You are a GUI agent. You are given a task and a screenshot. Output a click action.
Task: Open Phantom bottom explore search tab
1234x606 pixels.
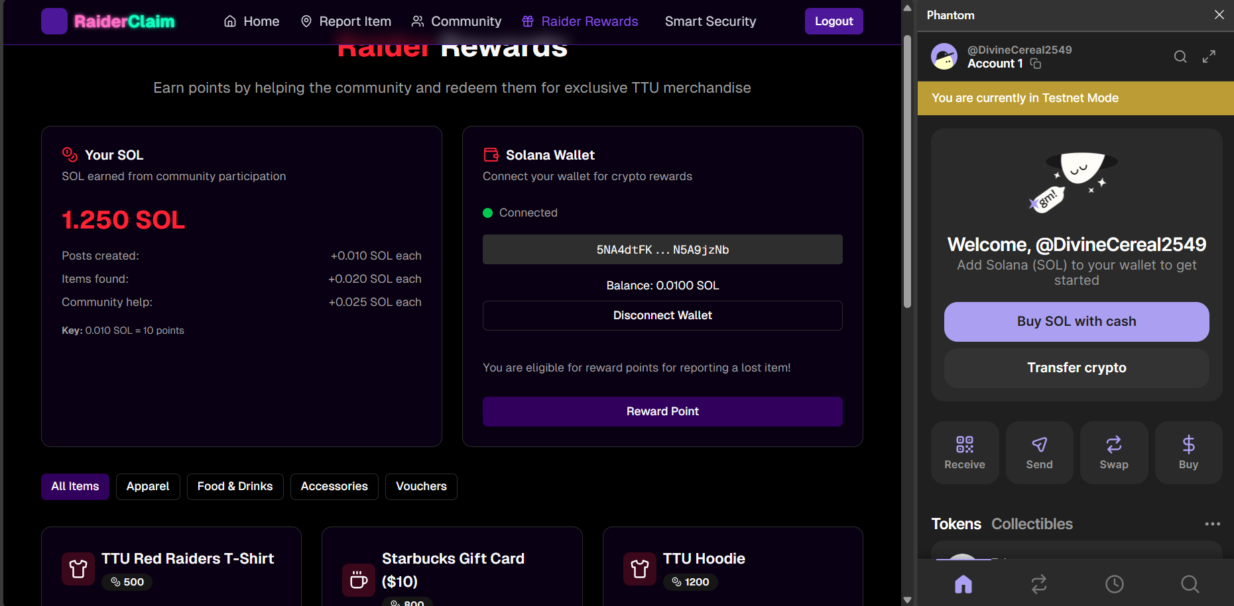click(x=1190, y=584)
